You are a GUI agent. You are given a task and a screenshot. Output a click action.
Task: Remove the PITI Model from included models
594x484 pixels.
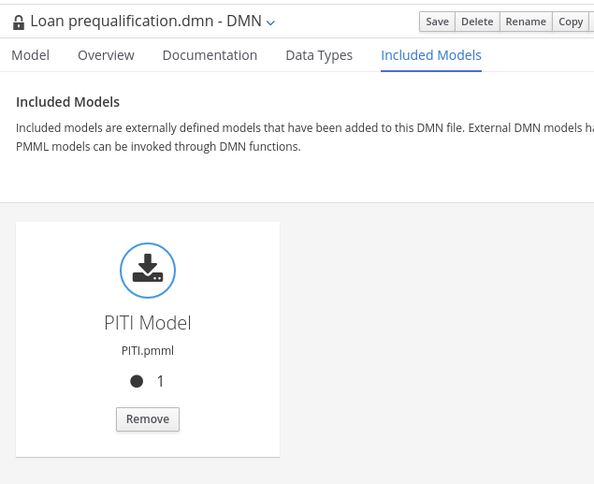click(x=148, y=419)
